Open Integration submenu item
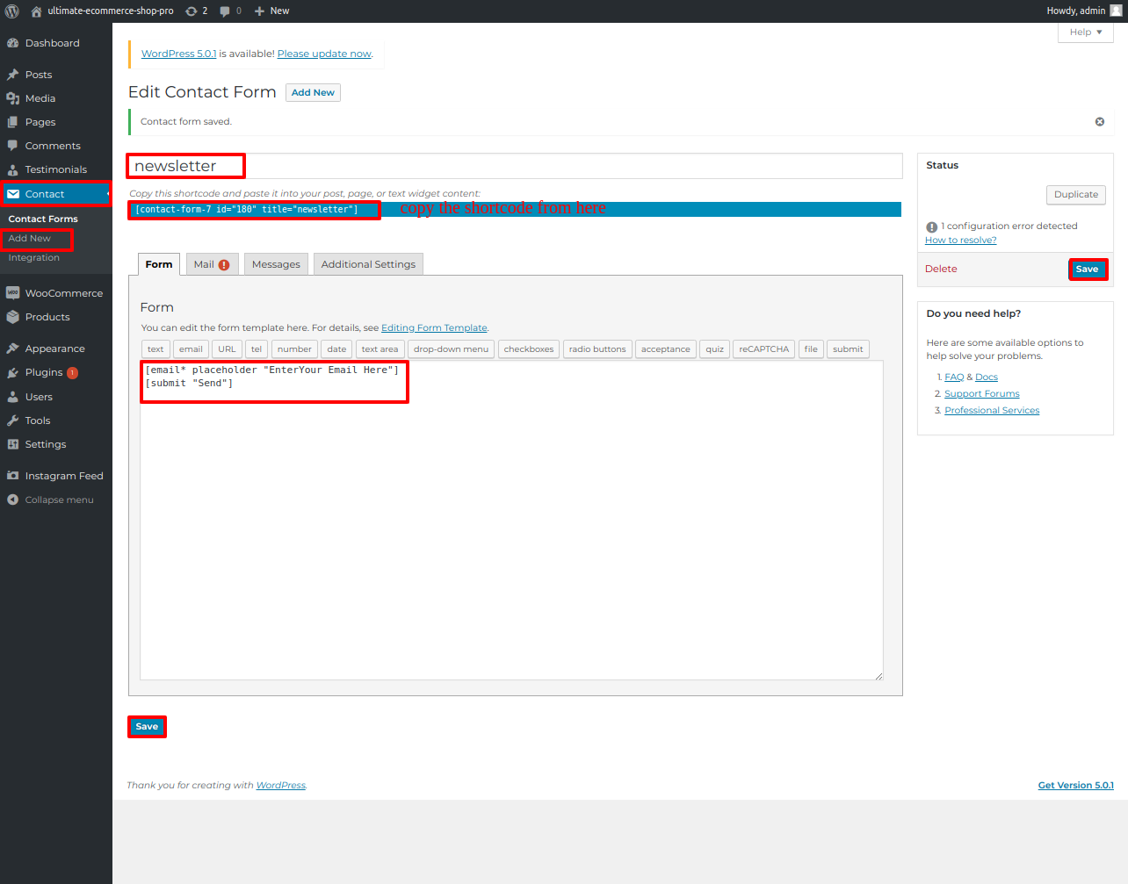The image size is (1128, 884). 33,257
